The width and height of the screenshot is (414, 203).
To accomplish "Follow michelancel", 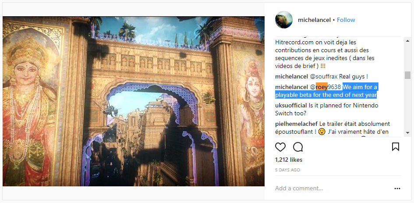I will [346, 20].
